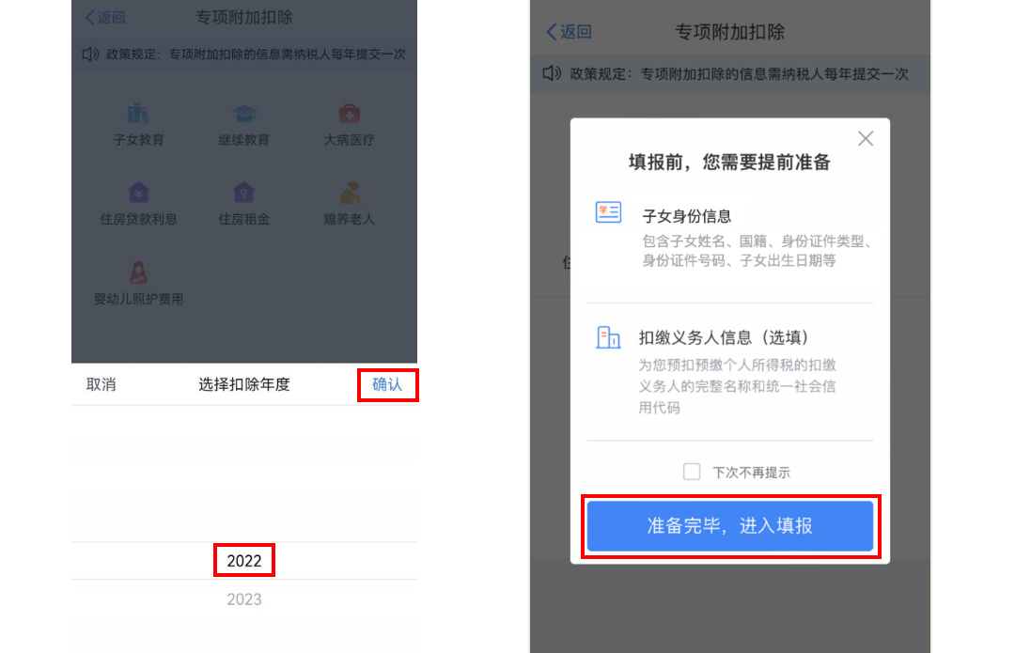Check the 下次不再提示 checkbox
Viewport: 1015px width, 653px height.
pos(692,472)
